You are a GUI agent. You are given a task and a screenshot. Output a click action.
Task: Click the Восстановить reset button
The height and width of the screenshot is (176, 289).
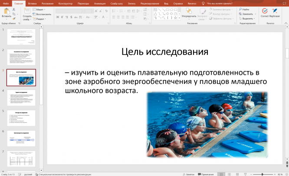[43, 14]
